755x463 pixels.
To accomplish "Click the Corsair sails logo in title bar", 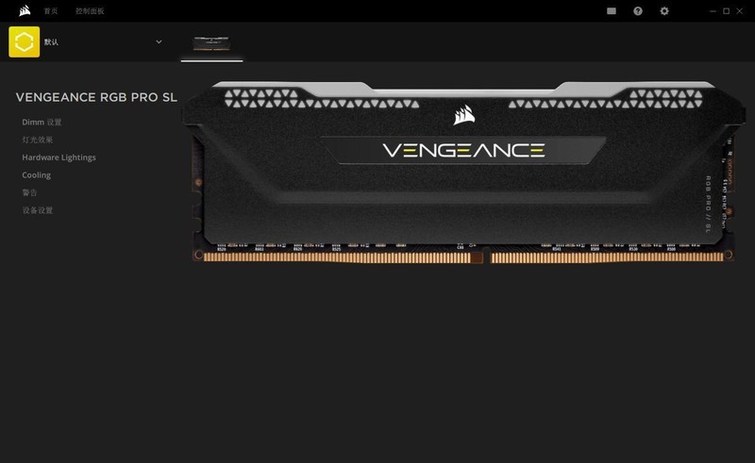I will pos(25,10).
